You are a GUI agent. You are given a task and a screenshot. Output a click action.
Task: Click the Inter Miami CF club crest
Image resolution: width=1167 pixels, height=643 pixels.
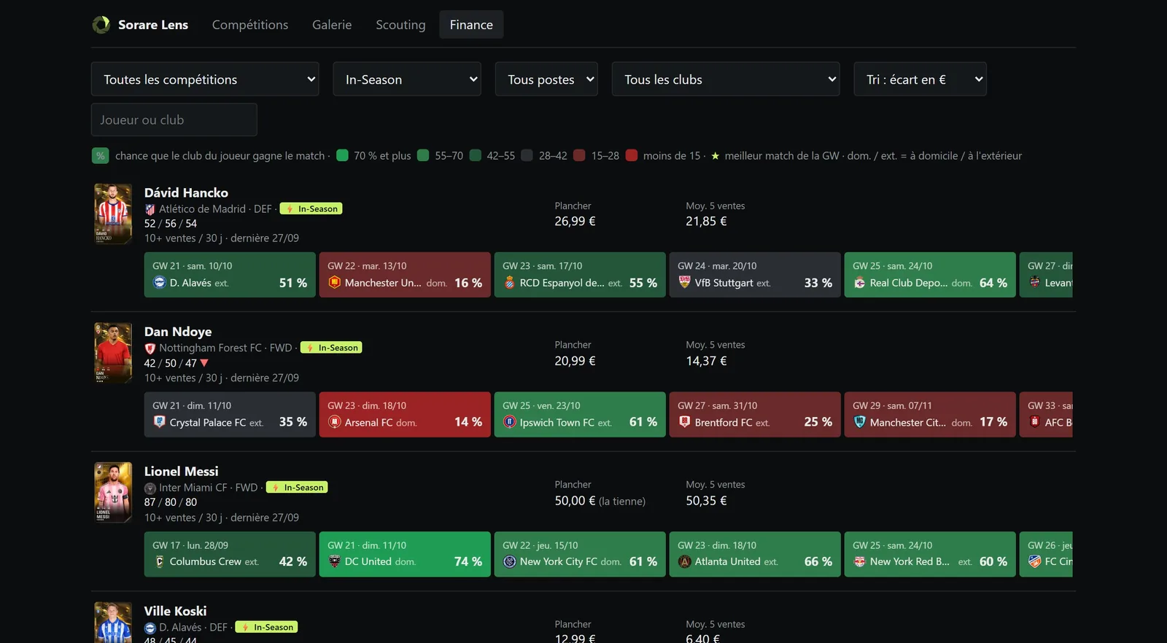pos(150,488)
